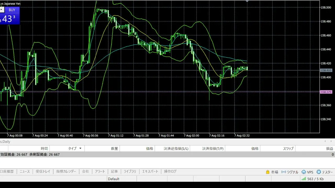335x188 pixels.
Task: Open the 市場 (Market) section
Action: [272, 172]
